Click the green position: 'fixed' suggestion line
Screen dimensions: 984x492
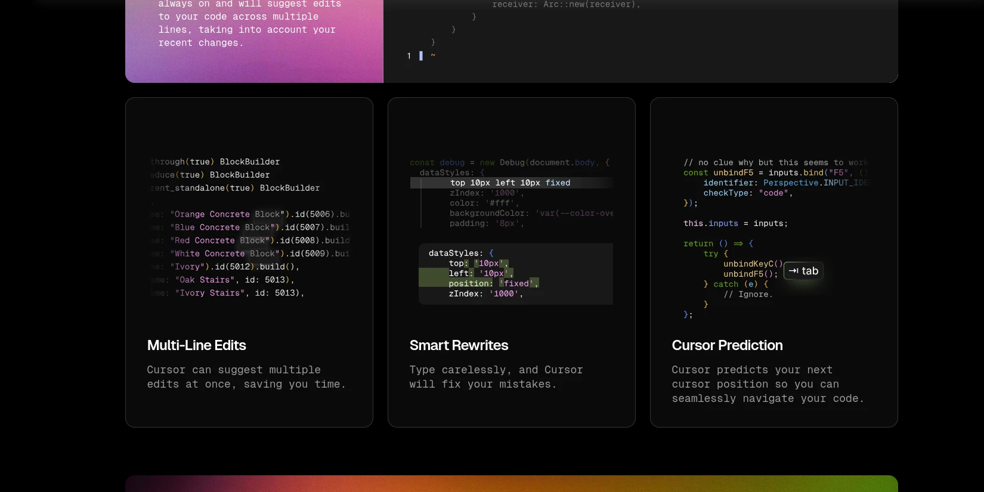(x=493, y=283)
